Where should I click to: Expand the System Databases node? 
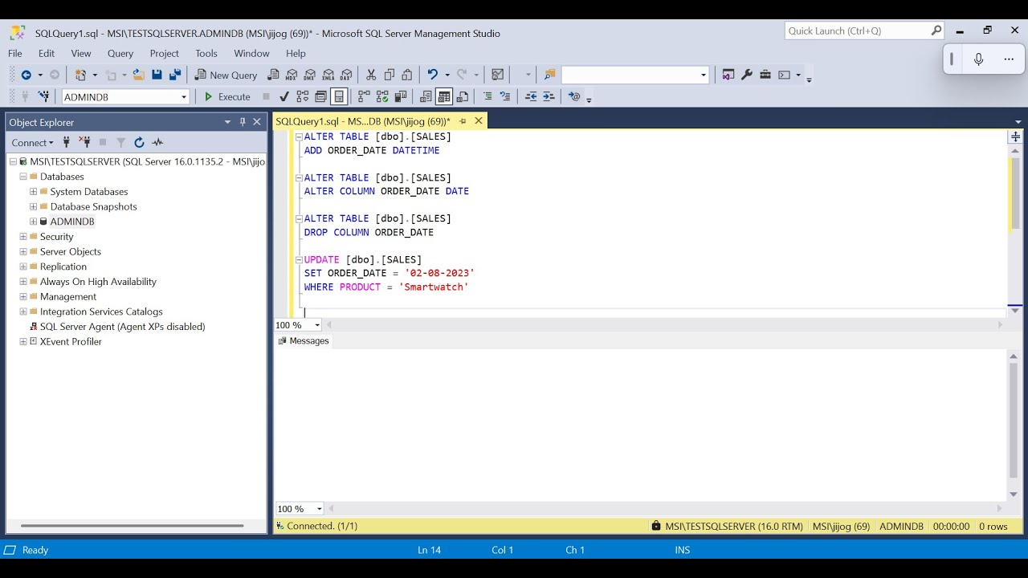33,192
